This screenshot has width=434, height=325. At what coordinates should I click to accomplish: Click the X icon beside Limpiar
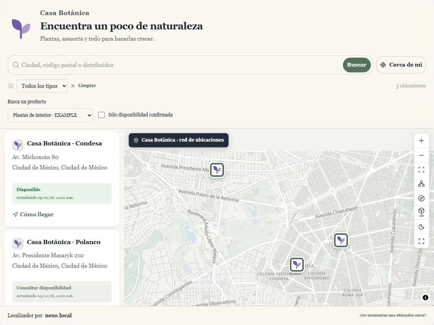73,86
